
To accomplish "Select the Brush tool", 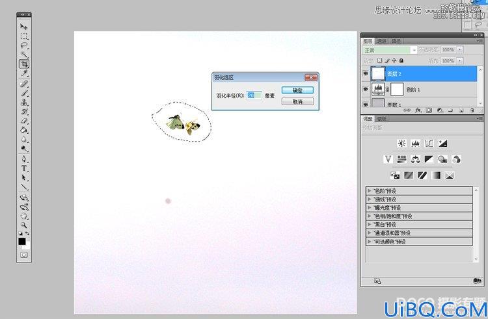I will [x=24, y=93].
